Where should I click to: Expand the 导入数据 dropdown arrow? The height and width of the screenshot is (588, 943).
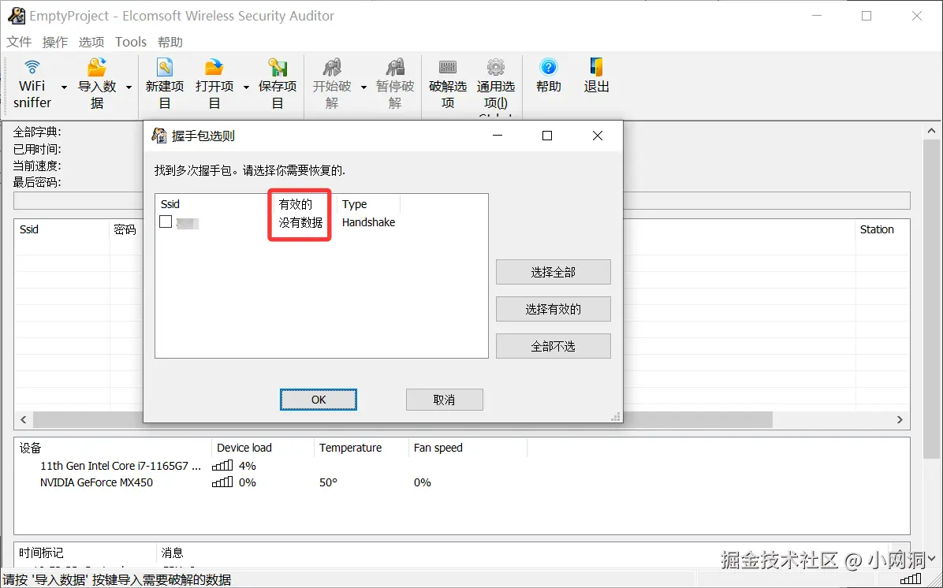tap(128, 87)
